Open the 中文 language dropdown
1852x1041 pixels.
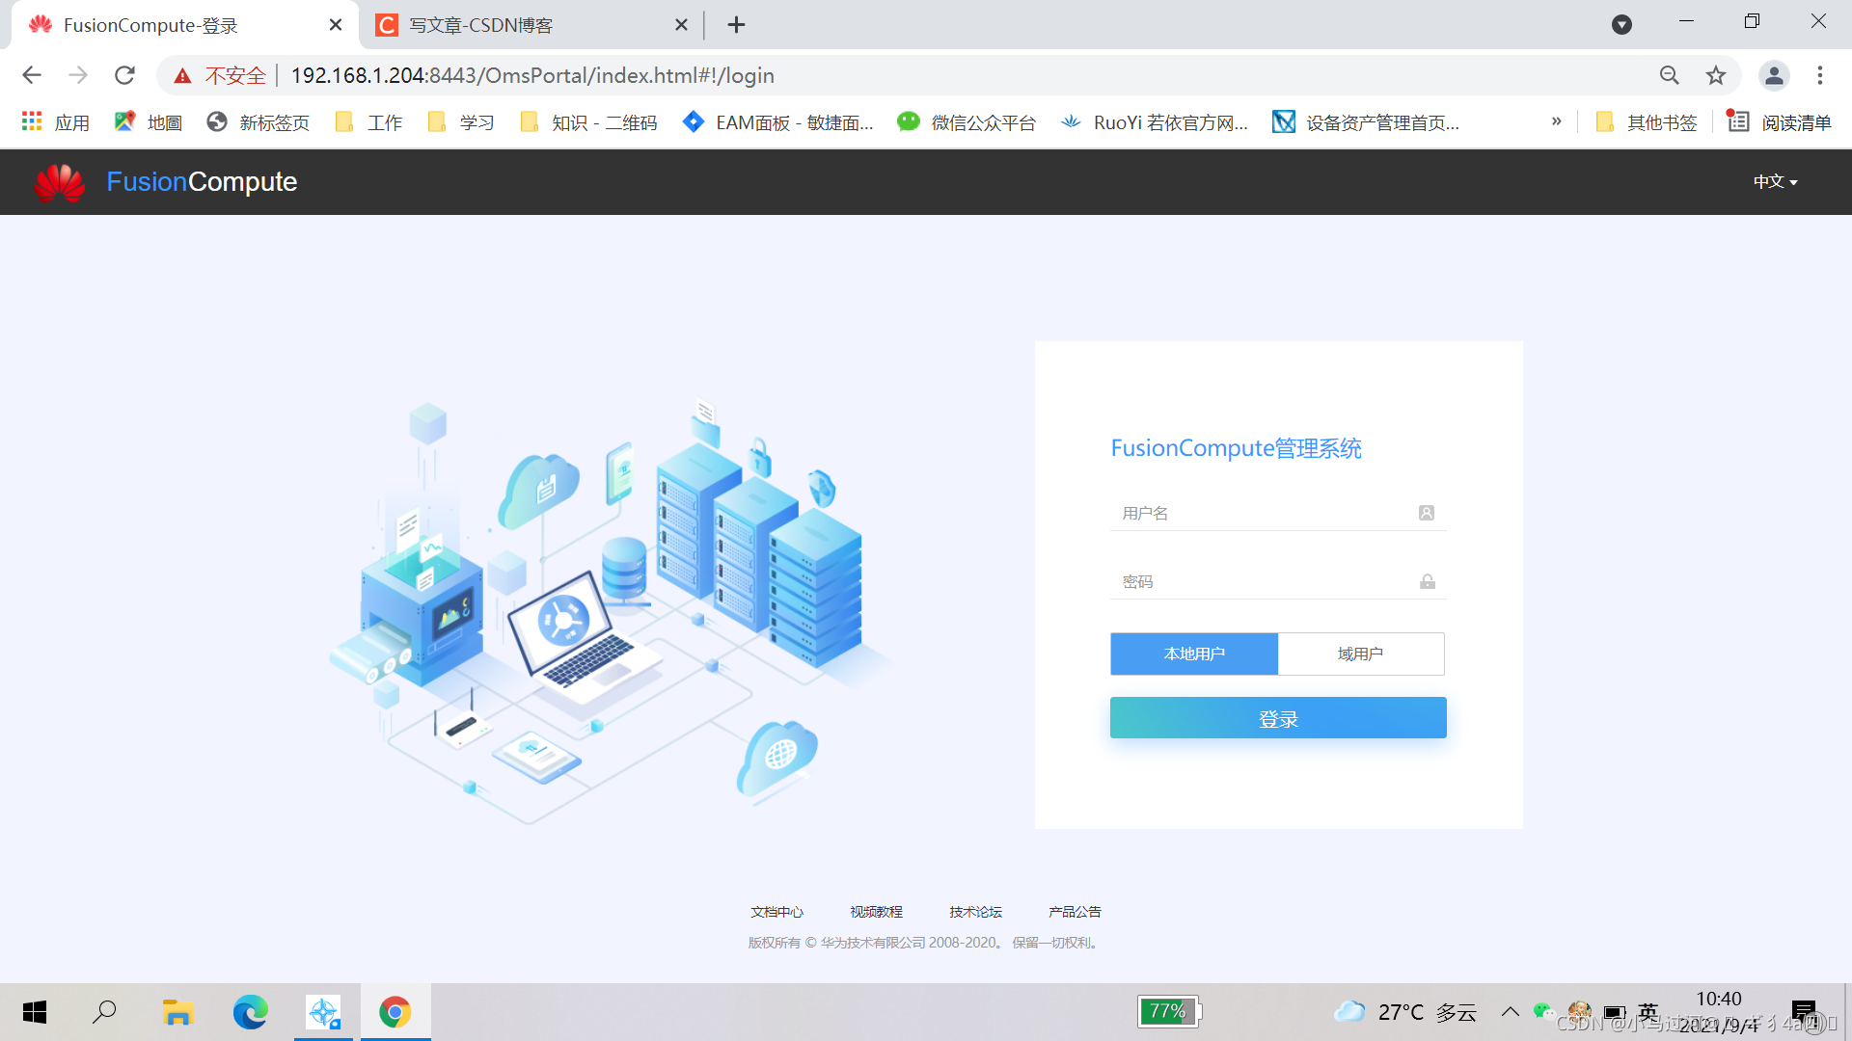click(x=1775, y=181)
